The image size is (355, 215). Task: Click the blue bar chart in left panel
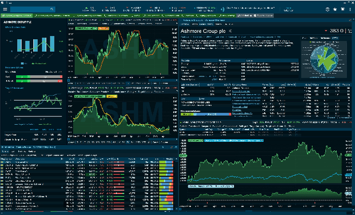pyautogui.click(x=35, y=44)
